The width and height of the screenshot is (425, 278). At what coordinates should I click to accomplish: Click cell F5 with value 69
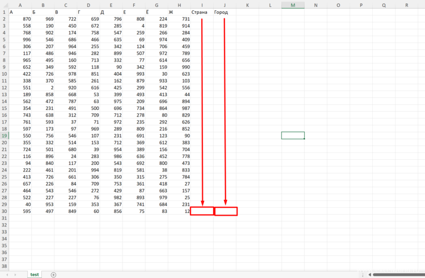(x=134, y=40)
